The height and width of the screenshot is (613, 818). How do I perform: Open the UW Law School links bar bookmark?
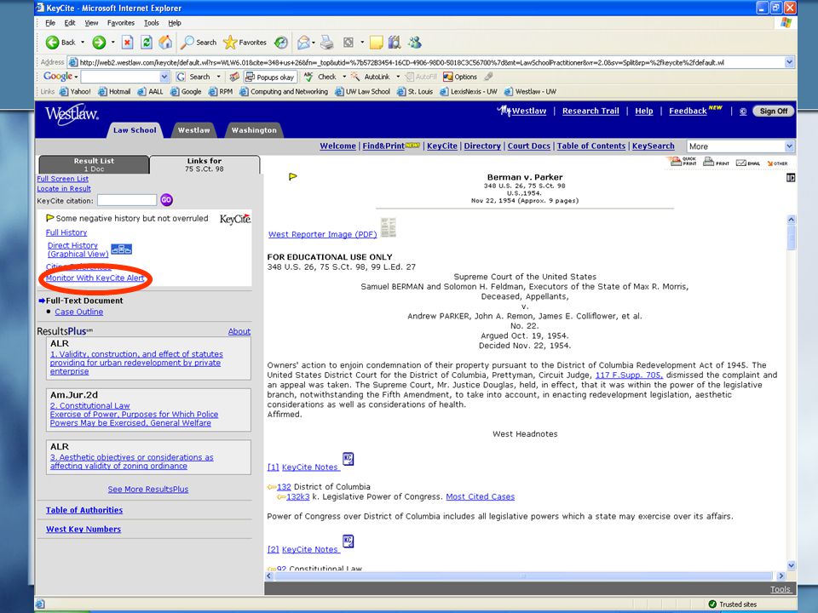click(363, 92)
